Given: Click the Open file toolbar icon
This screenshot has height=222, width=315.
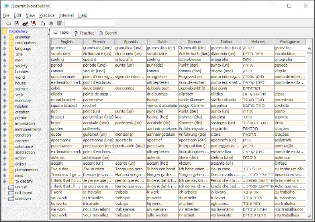Looking at the screenshot, I should 8,24.
